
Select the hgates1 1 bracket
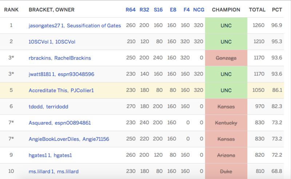[x=40, y=155]
